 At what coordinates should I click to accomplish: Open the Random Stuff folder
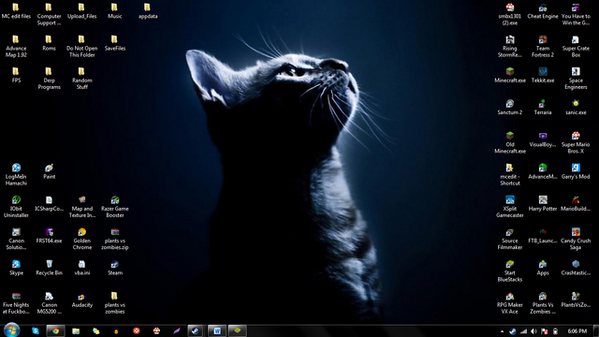tap(81, 79)
